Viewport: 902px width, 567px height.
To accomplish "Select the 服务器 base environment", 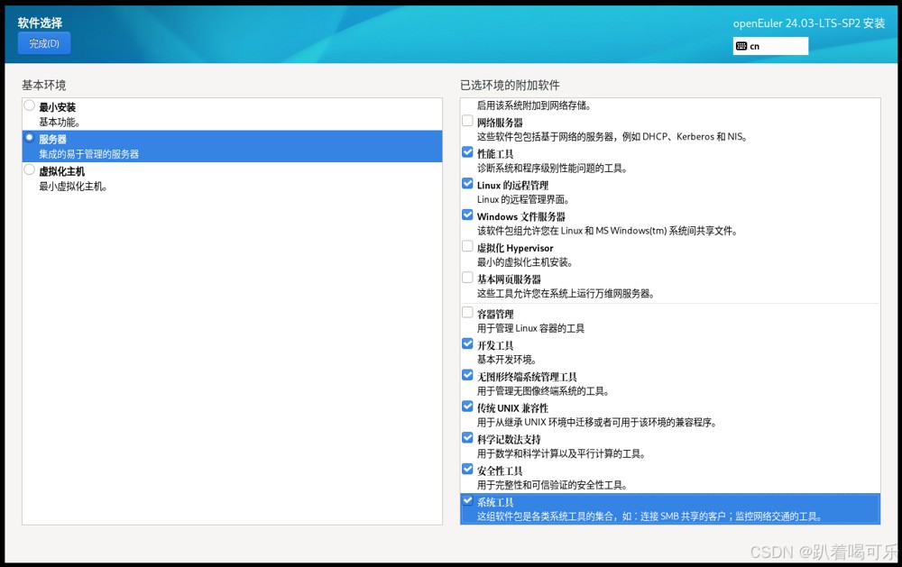I will click(x=233, y=146).
